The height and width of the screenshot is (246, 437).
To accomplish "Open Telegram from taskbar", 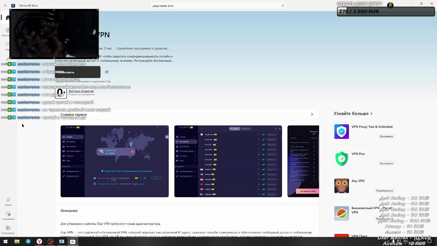I will tap(28, 242).
